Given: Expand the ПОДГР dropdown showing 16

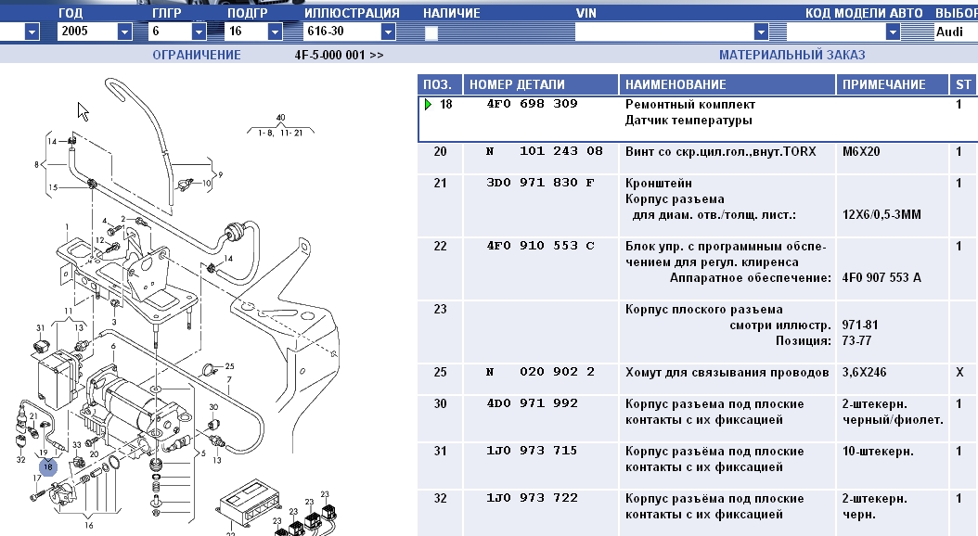Looking at the screenshot, I should point(274,32).
